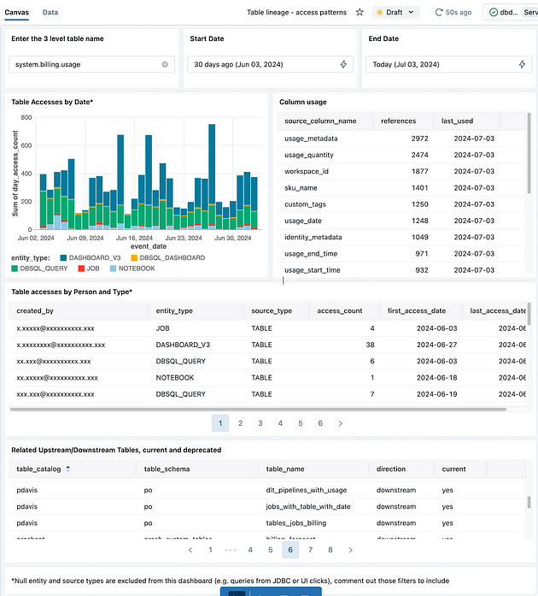Toggle DBSQL_DASHBOARD legend series
Screen dimensions: 538x596
coord(168,257)
